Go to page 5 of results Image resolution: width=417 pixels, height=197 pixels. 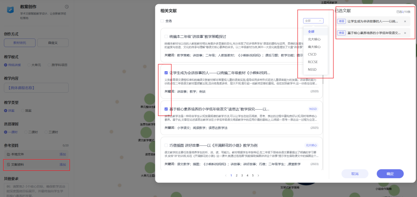click(x=253, y=175)
